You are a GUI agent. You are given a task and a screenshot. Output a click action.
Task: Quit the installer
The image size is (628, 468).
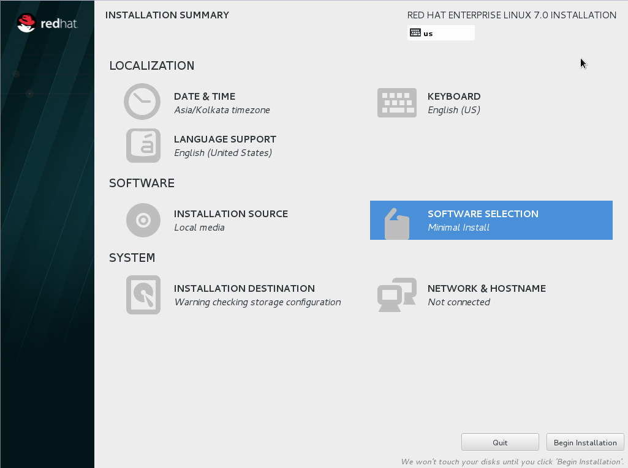coord(500,442)
